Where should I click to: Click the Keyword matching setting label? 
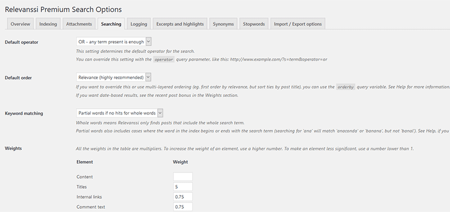[24, 113]
